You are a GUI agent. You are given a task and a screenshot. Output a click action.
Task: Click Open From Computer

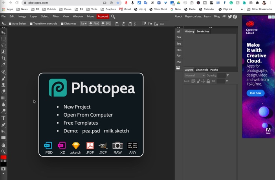coord(88,115)
